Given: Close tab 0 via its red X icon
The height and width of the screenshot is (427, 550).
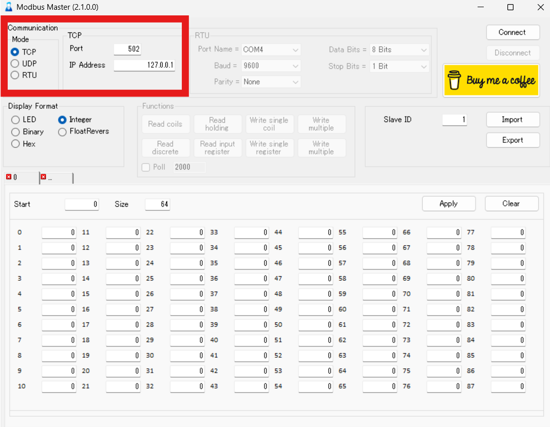Looking at the screenshot, I should click(x=9, y=177).
